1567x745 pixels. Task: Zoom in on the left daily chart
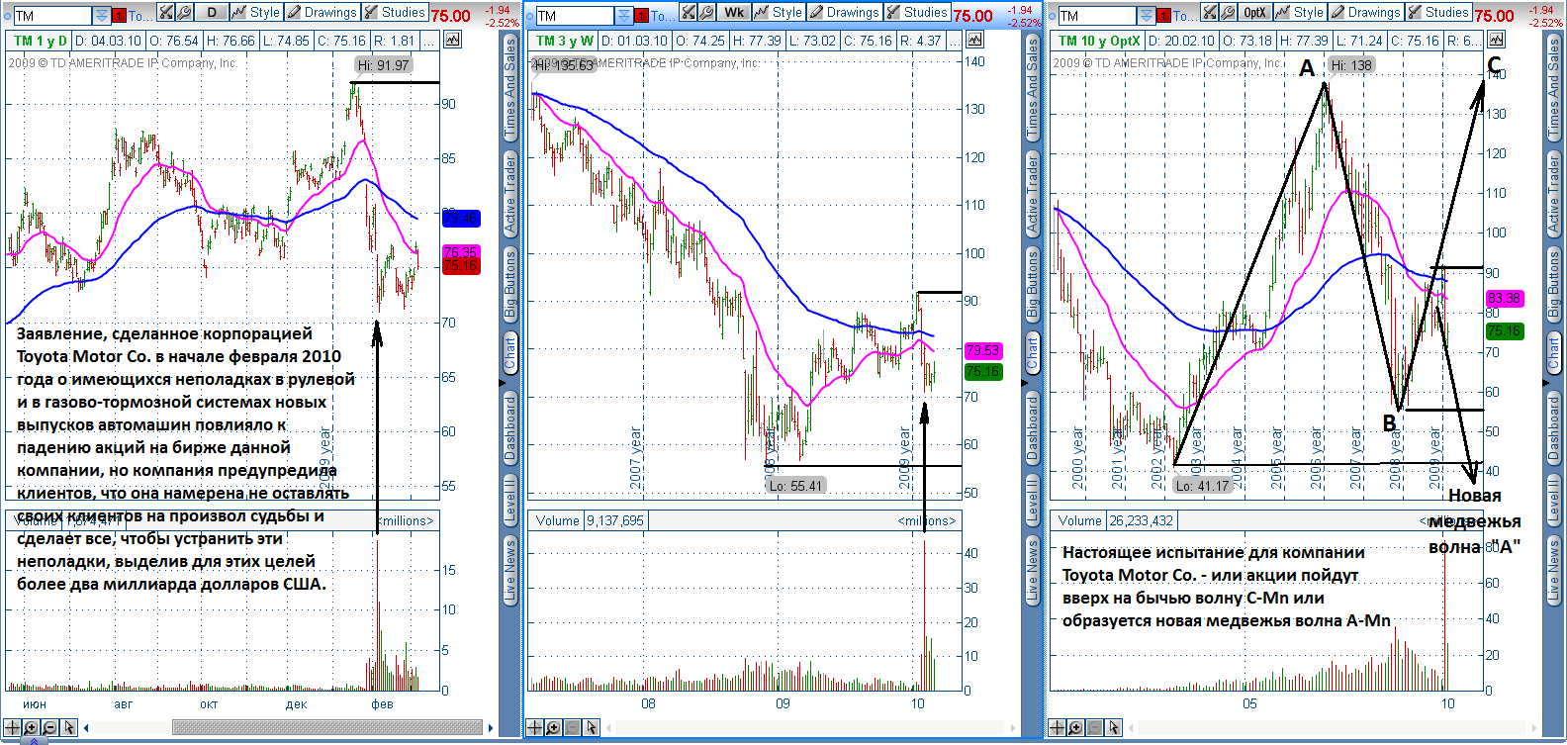pyautogui.click(x=32, y=727)
